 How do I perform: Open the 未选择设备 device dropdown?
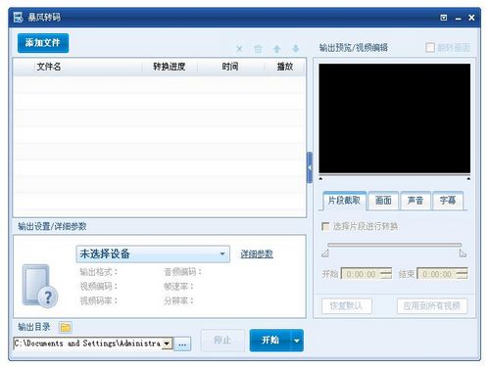coord(153,253)
